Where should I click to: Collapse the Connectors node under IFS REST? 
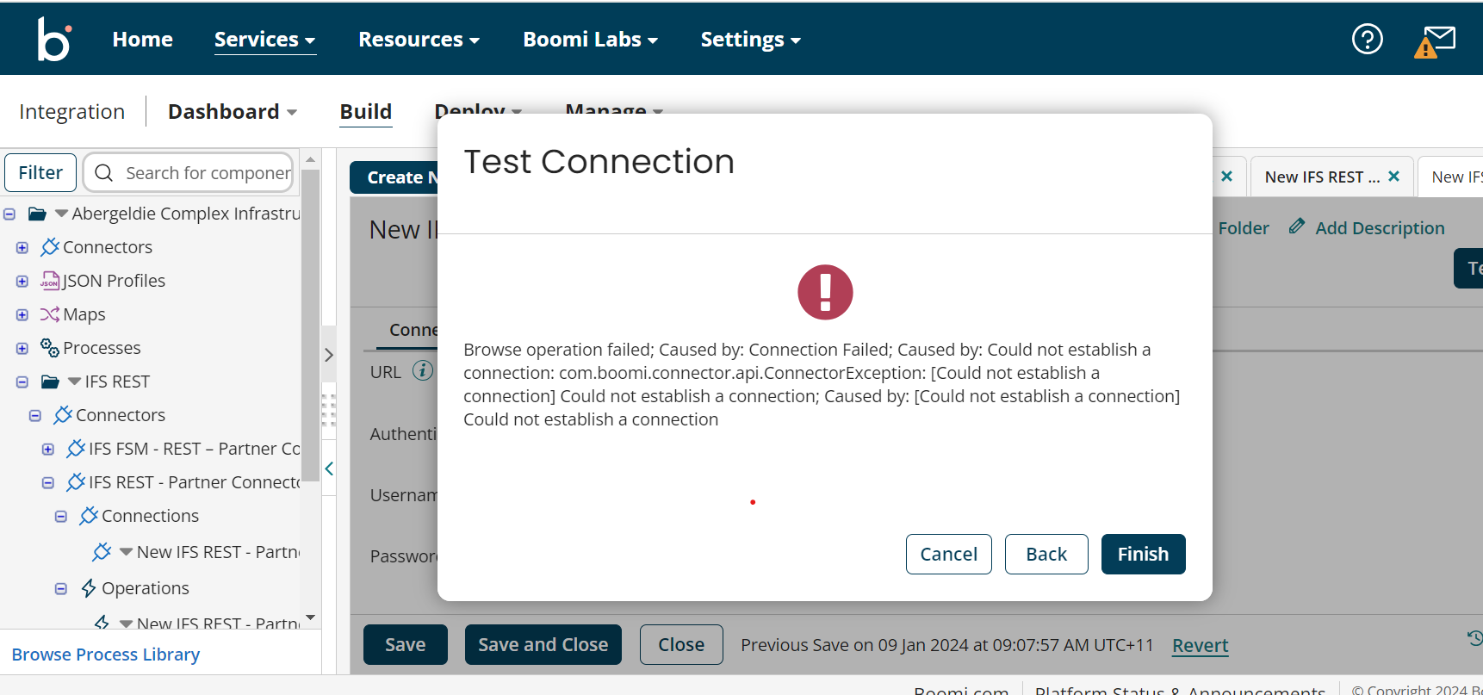35,415
